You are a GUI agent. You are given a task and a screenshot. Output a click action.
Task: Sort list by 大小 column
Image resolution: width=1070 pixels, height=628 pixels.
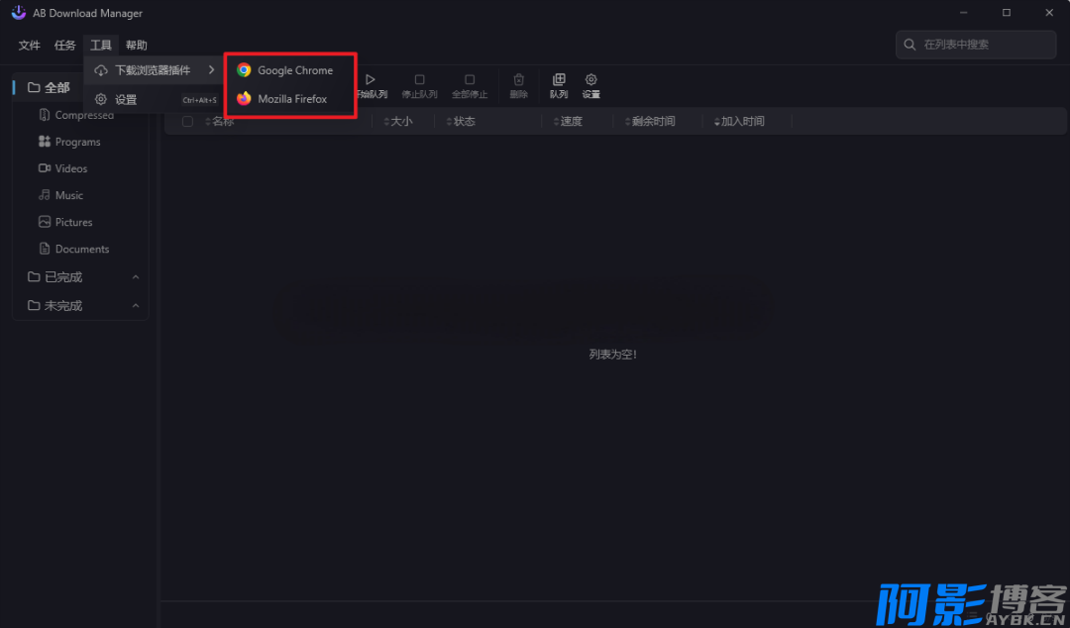click(x=398, y=122)
